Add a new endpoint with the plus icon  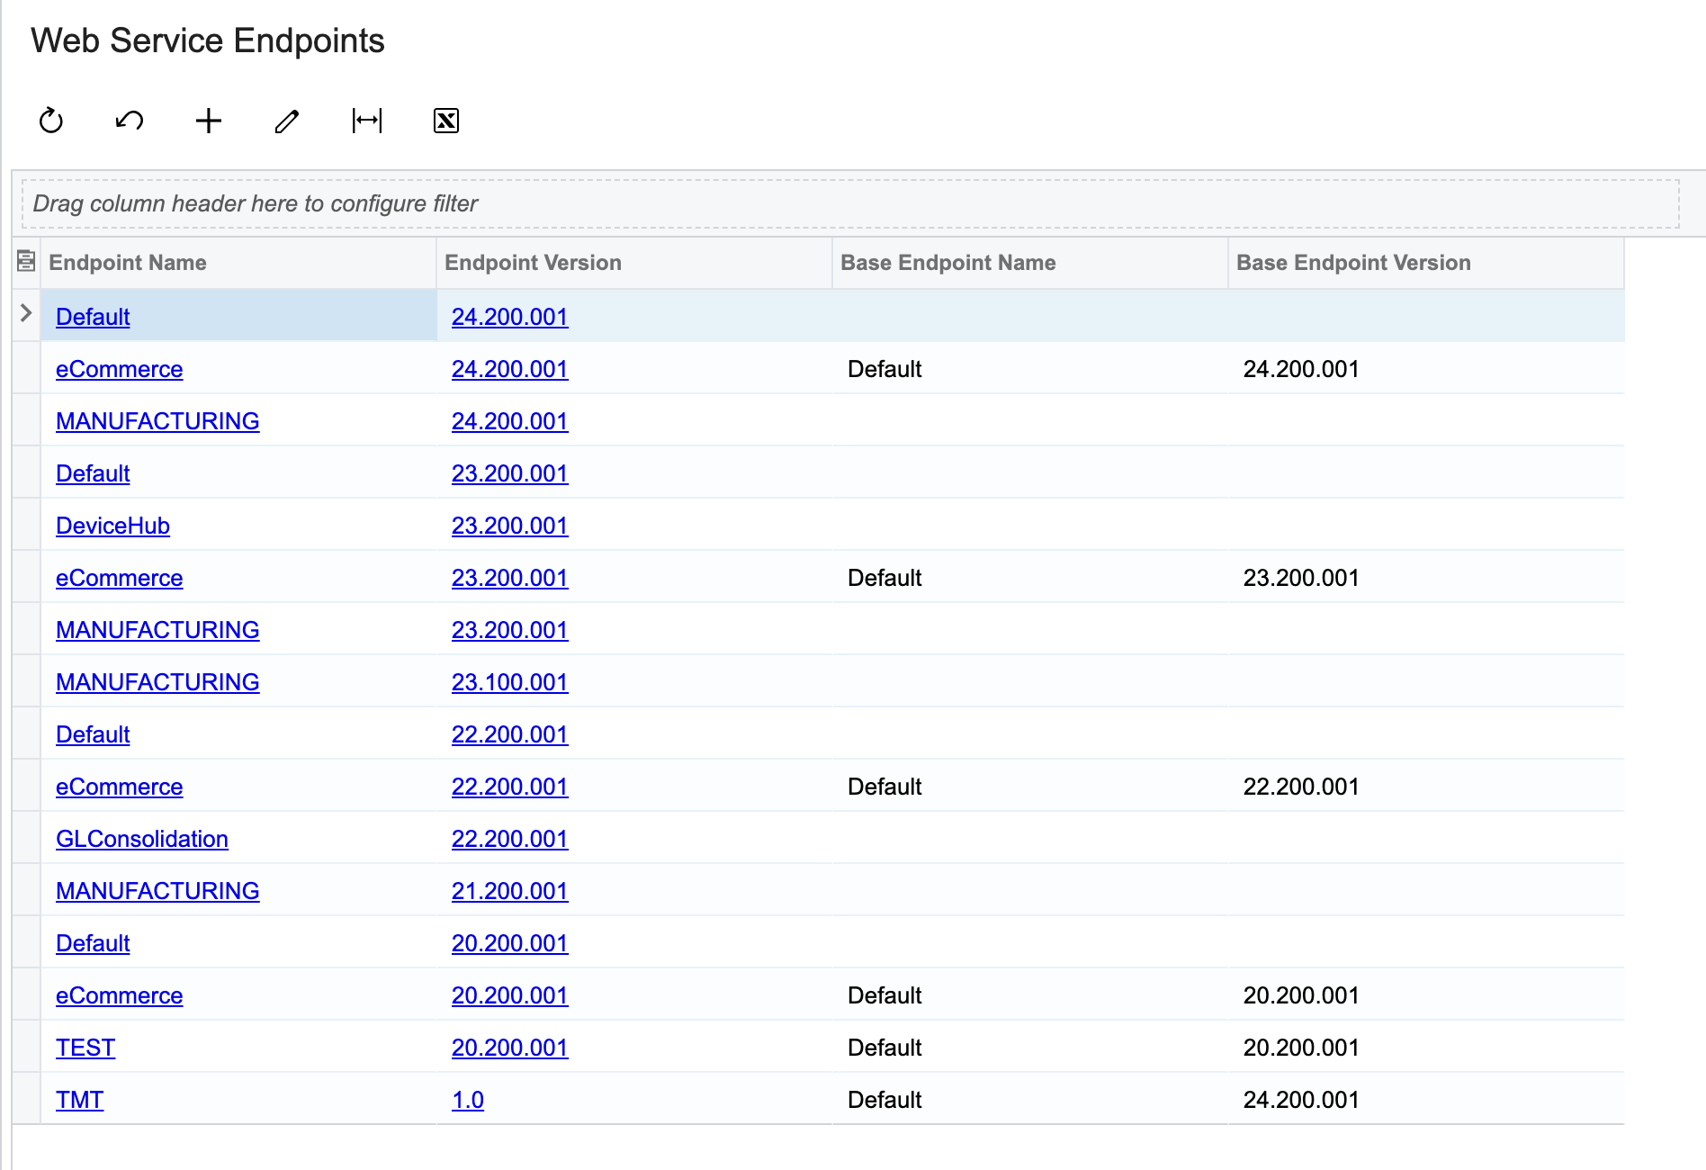click(x=209, y=120)
